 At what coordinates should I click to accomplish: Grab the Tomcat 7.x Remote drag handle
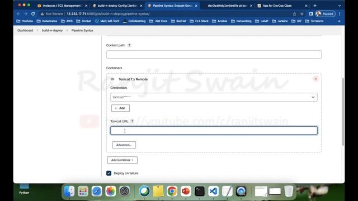pos(112,79)
